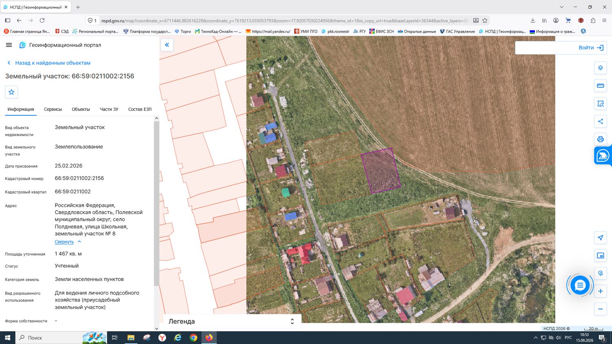This screenshot has width=612, height=344.
Task: Click the coordinate search target icon
Action: (600, 273)
